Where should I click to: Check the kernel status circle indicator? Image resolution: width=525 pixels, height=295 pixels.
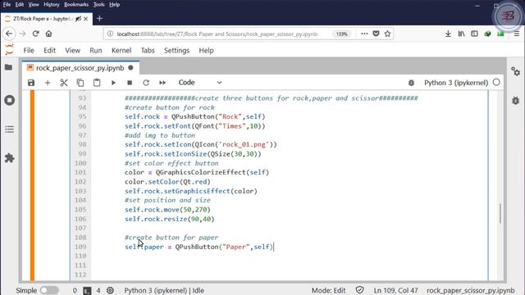496,82
